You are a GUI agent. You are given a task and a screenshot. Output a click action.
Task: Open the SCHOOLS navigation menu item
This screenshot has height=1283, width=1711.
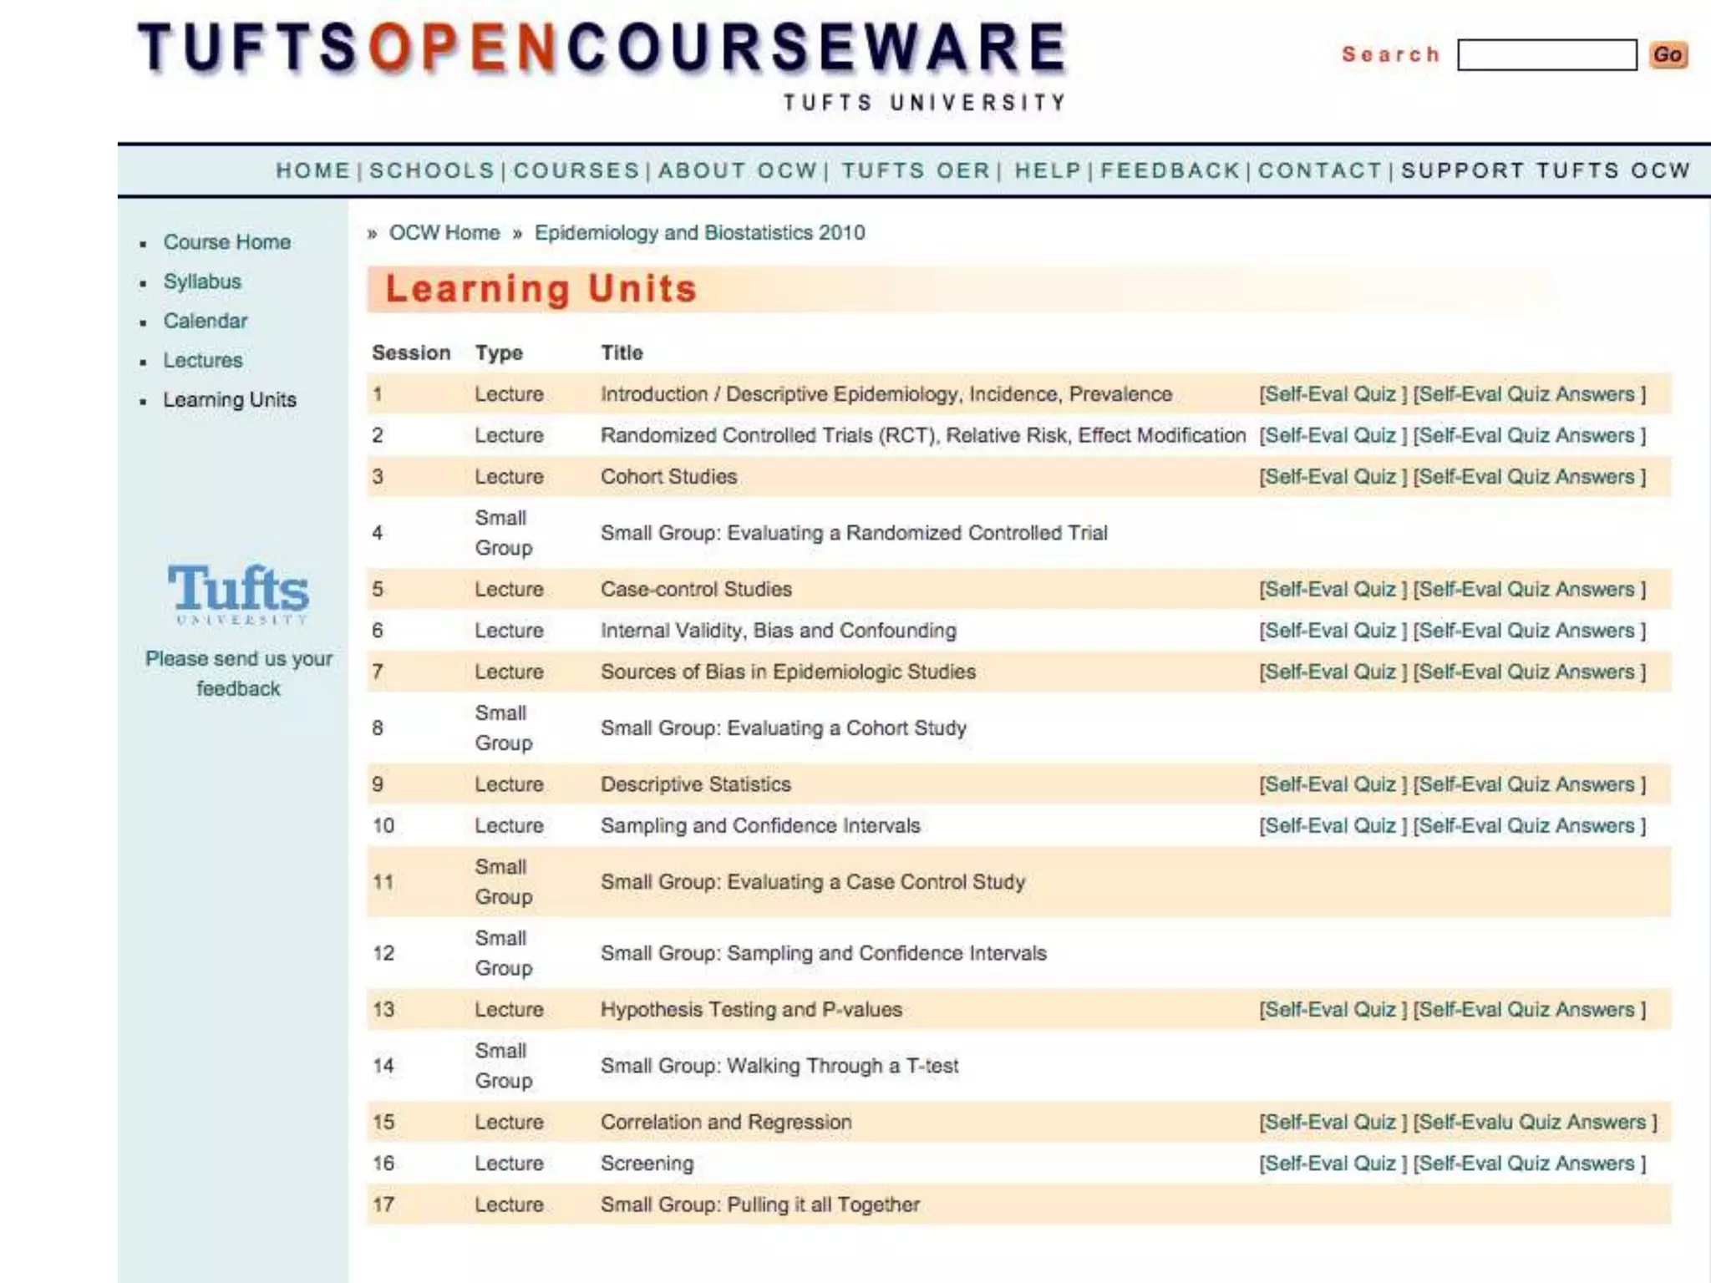tap(432, 170)
